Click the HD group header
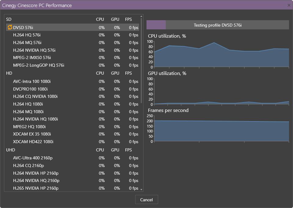293x208 pixels. pos(9,73)
